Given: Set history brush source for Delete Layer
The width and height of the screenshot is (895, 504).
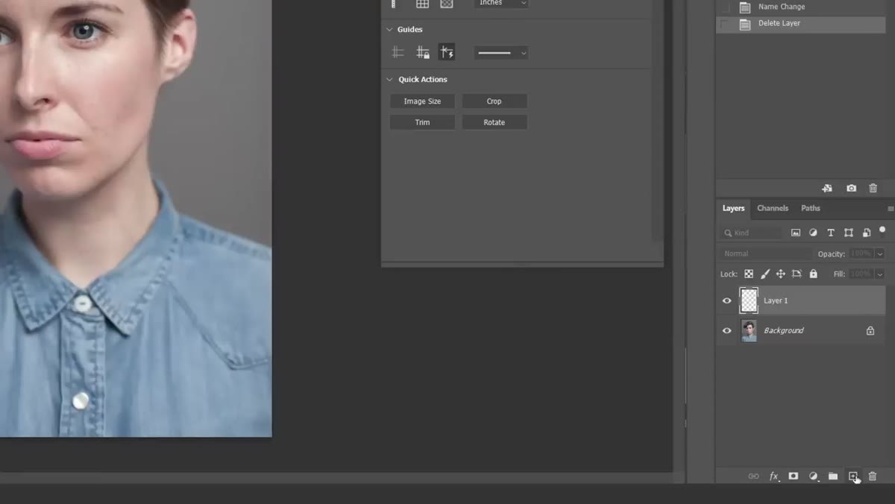Looking at the screenshot, I should [723, 24].
